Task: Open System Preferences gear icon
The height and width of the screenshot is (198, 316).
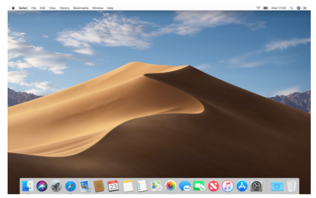Action: pos(256,186)
